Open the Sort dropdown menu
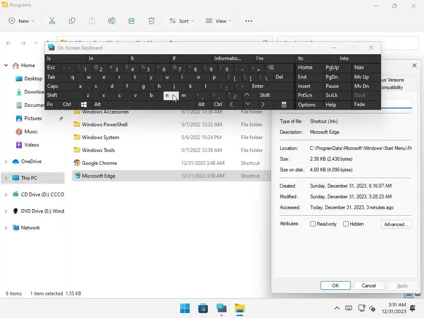424x318 pixels. coord(181,21)
